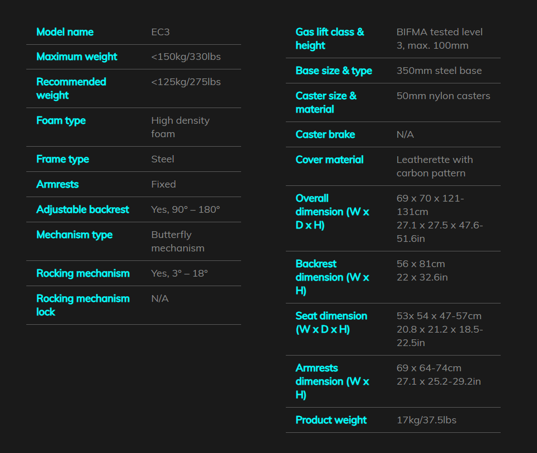Click the 'Gas lift class & height' label
Viewport: 537px width, 453px height.
pos(330,39)
